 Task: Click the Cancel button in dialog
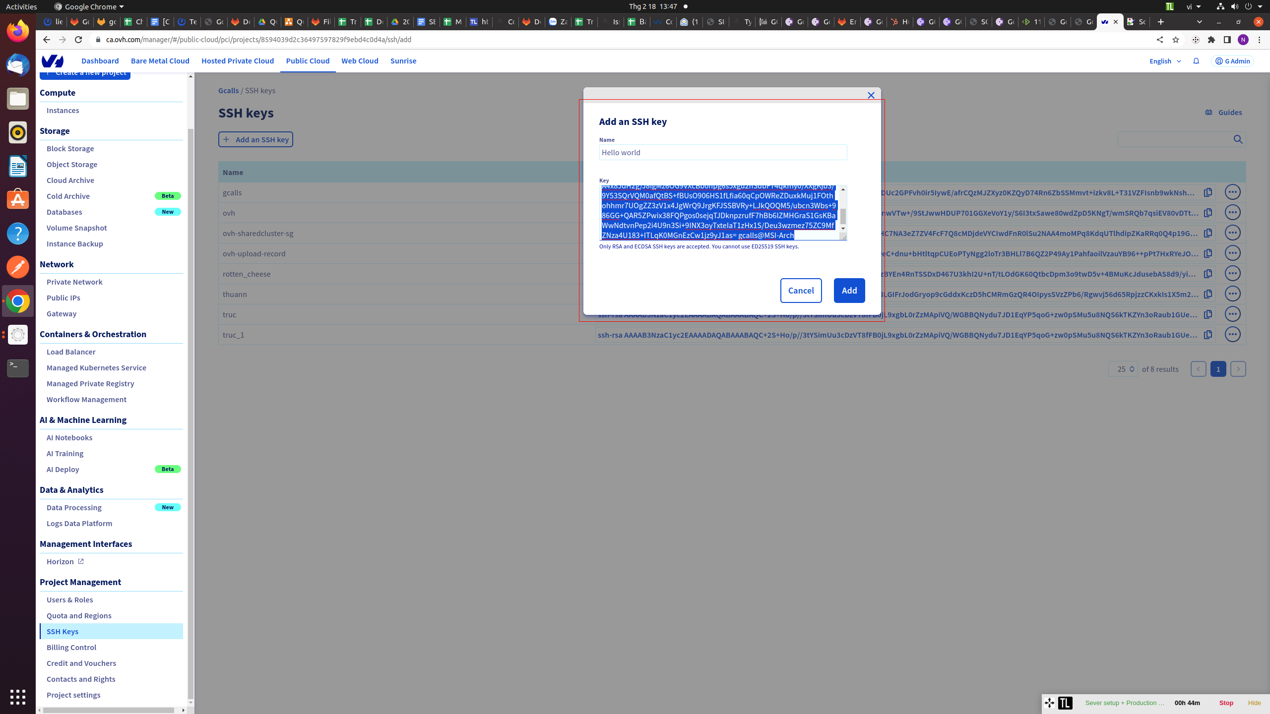click(x=801, y=291)
